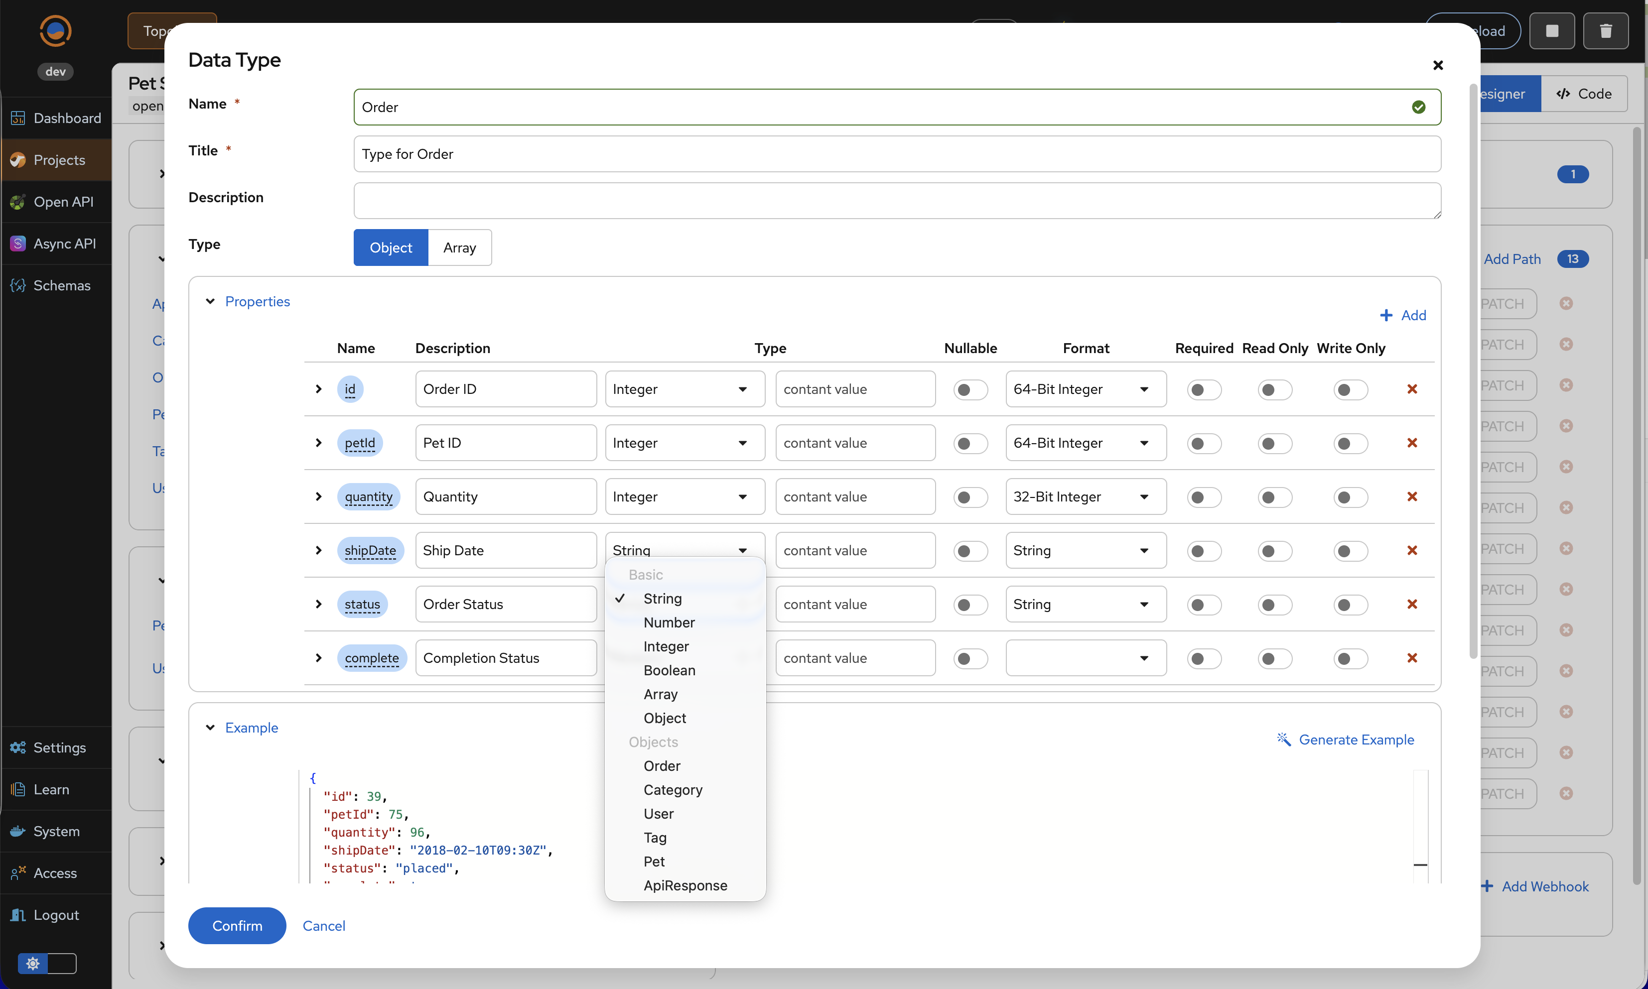Open the Async API section icon

(18, 244)
